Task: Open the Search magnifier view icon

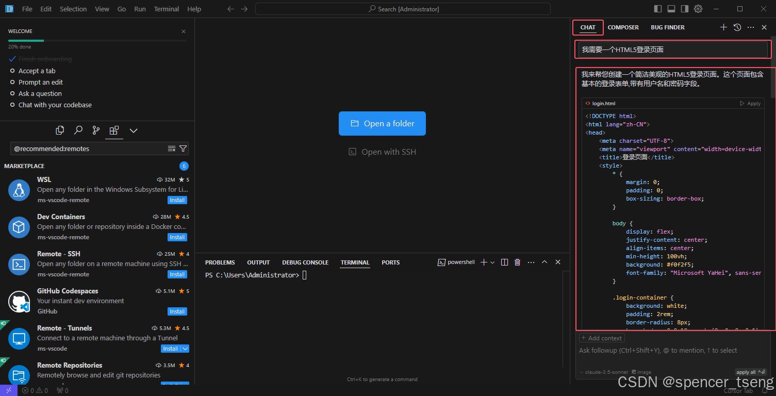Action: 78,130
